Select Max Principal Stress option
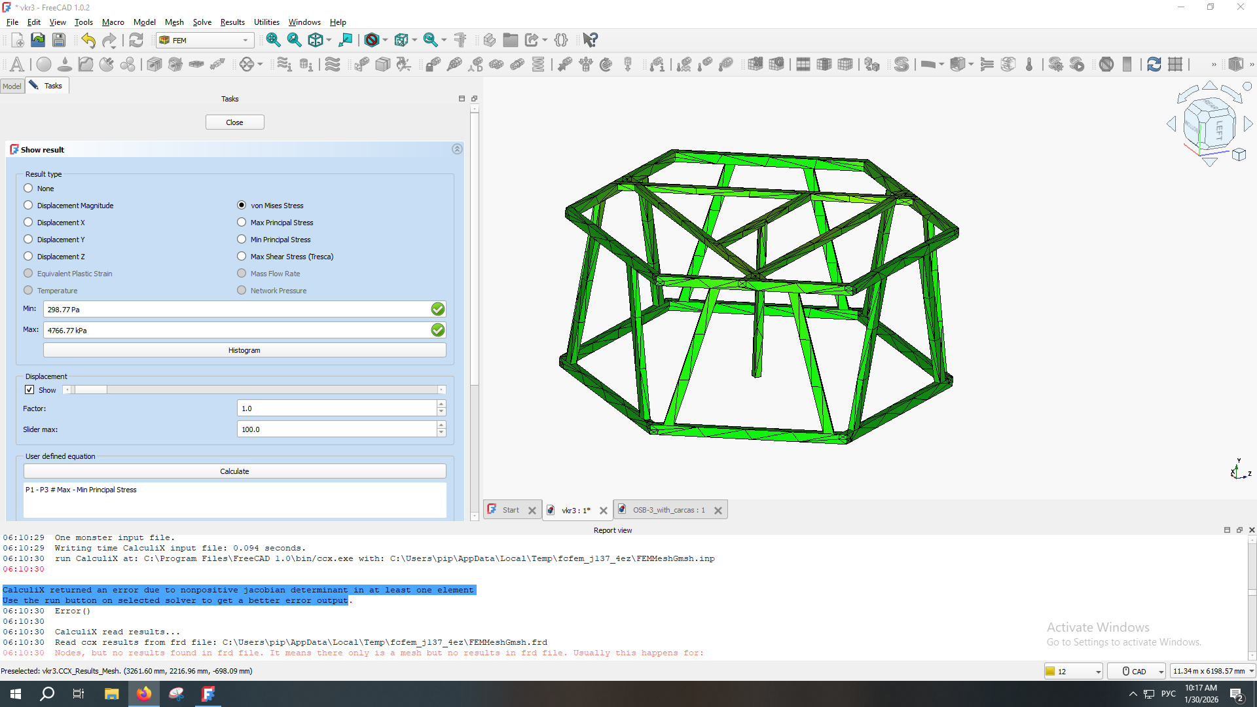Screen dimensions: 1257x707 242,223
